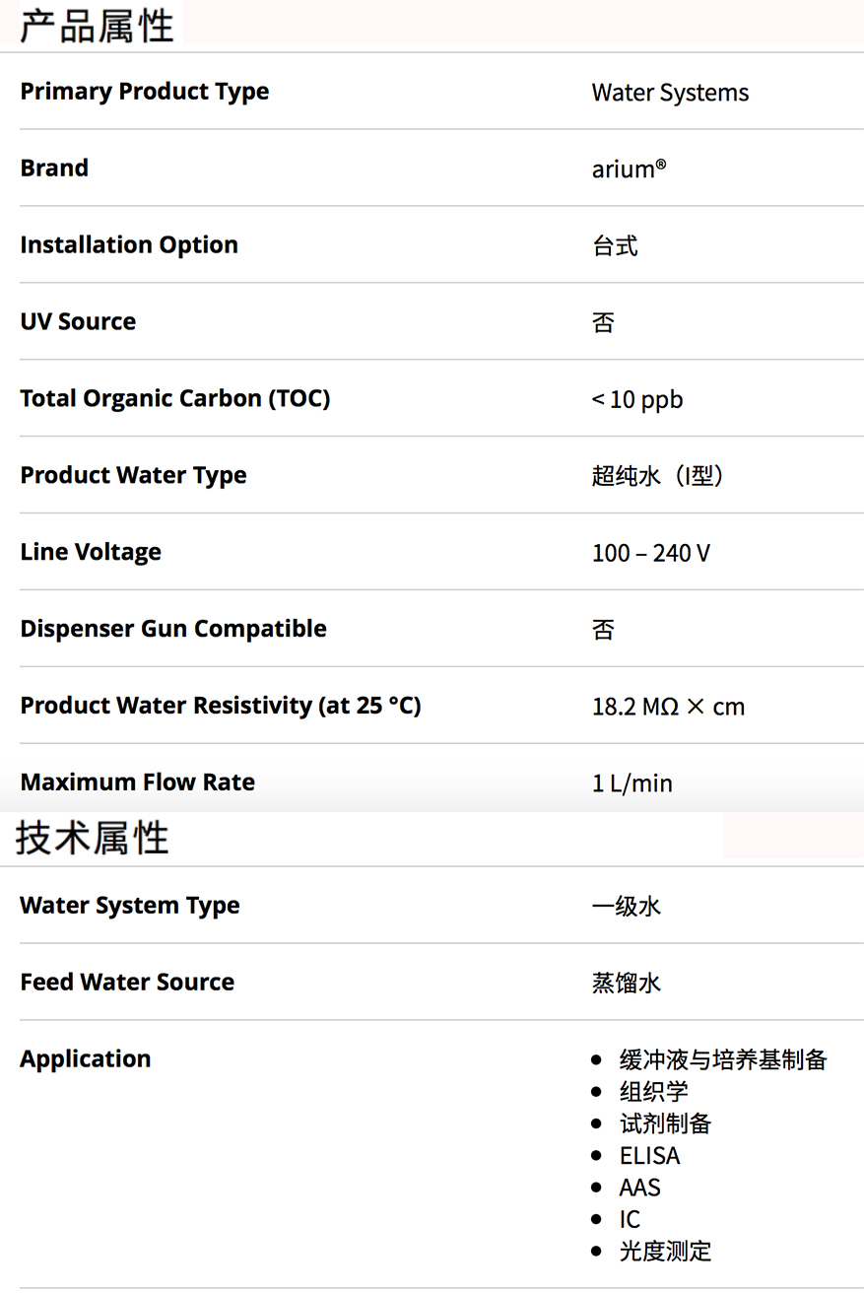Click the UV Source row label

click(78, 322)
